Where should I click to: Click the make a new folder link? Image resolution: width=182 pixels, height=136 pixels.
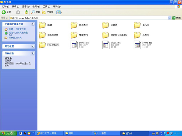[x=17, y=29]
